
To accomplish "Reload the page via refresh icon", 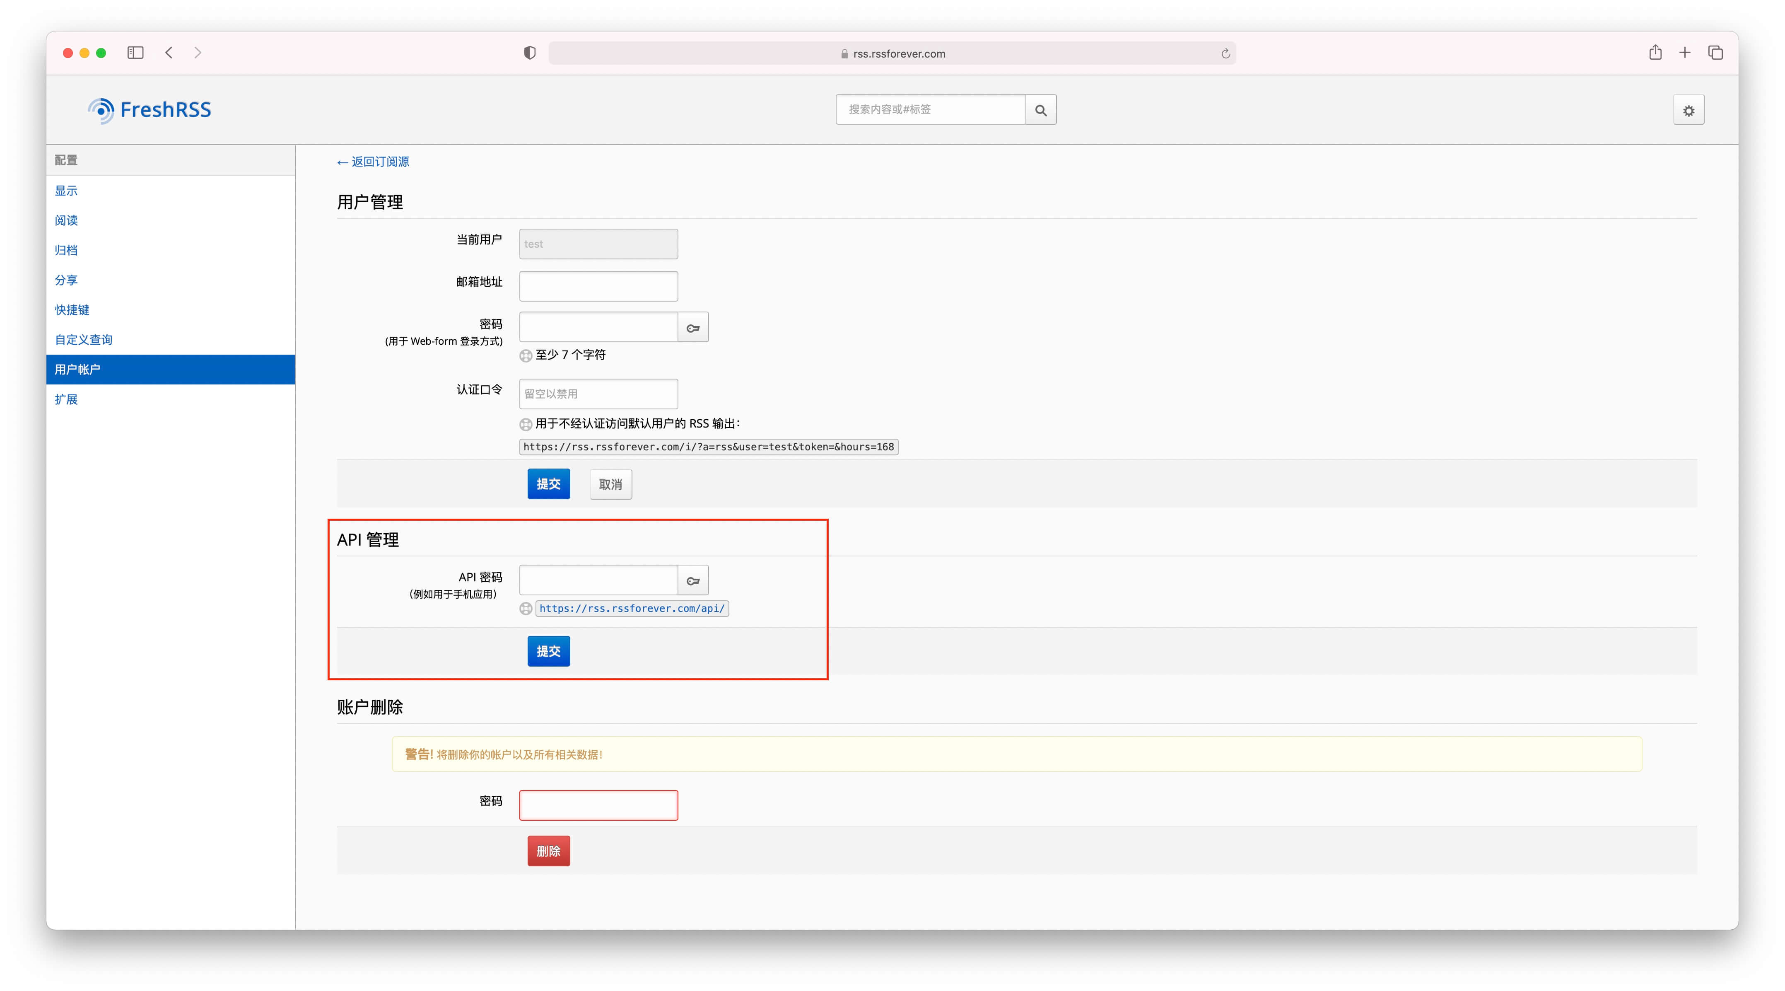I will pos(1225,53).
